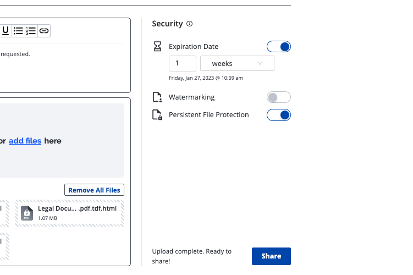Apply numbered list formatting
The height and width of the screenshot is (275, 413).
point(31,31)
